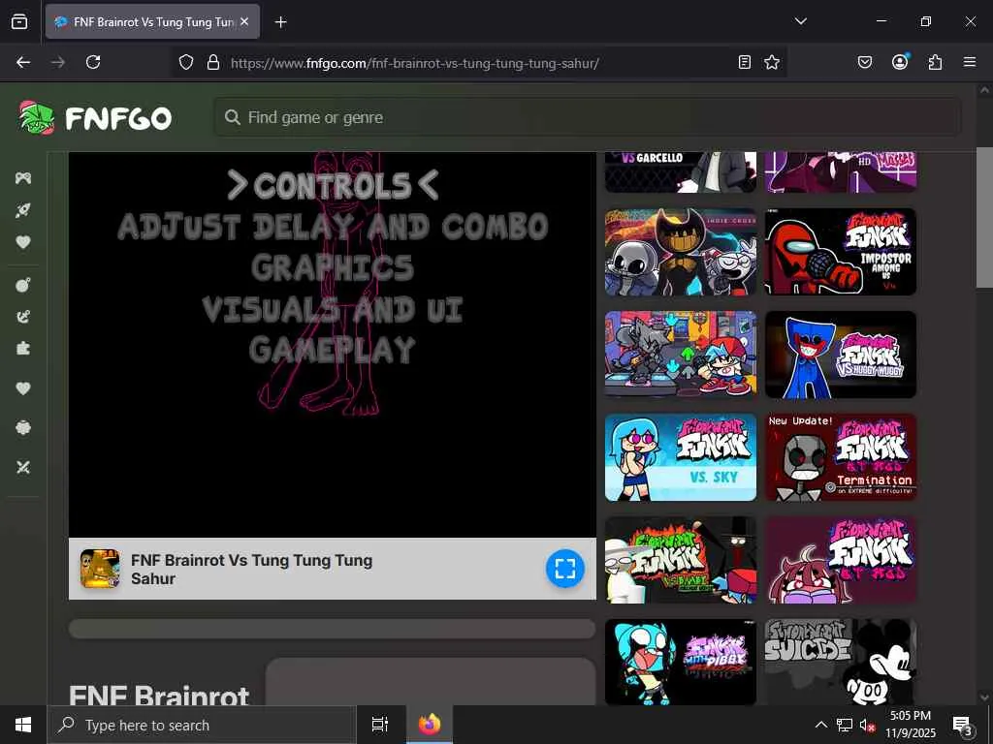993x744 pixels.
Task: Open the Indie Cross game thumbnail
Action: (681, 252)
